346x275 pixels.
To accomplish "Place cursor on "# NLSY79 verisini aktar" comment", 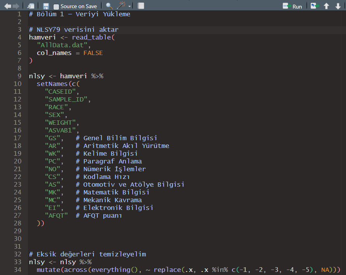I will [x=74, y=29].
